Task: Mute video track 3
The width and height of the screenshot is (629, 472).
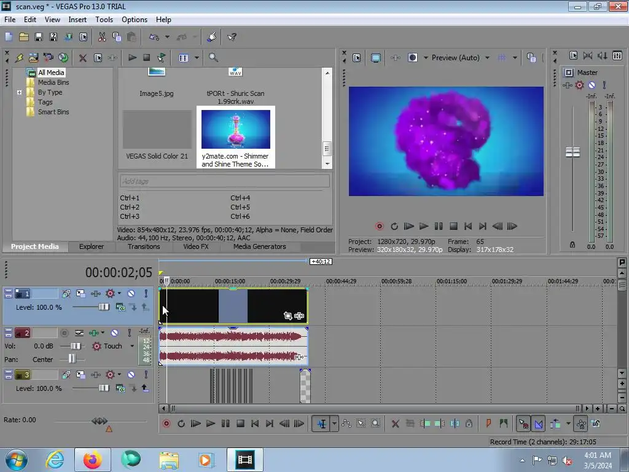Action: (131, 374)
